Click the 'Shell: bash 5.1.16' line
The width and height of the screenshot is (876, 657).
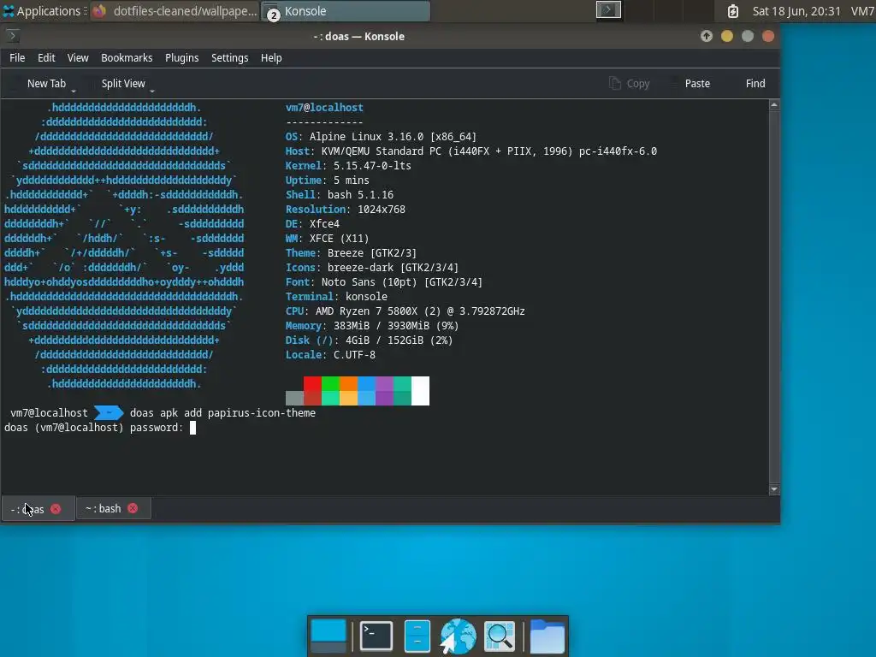339,194
